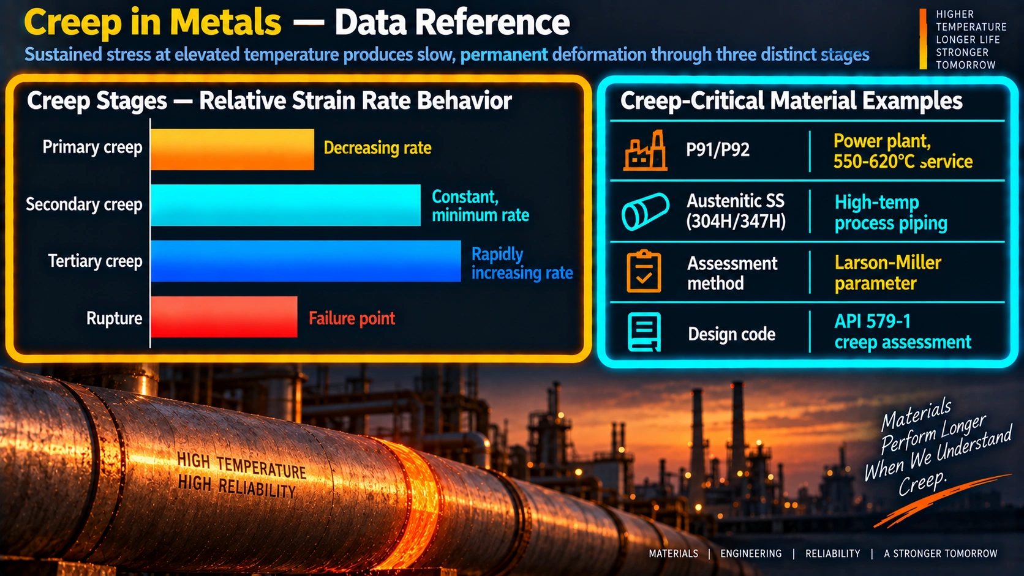Click the clipboard checkmark icon for Assessment method
The image size is (1024, 576).
pyautogui.click(x=644, y=271)
